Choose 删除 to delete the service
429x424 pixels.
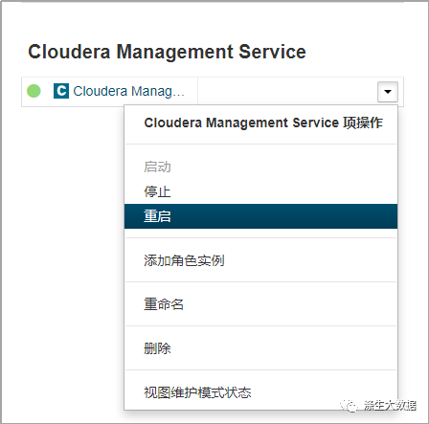click(x=157, y=348)
